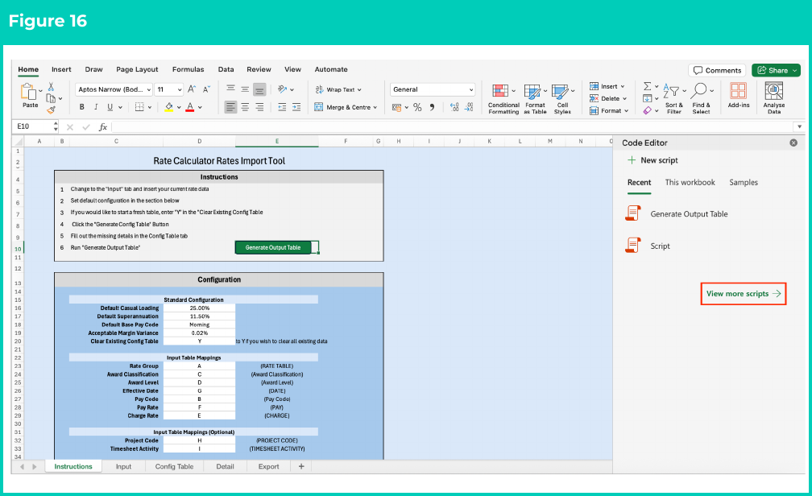
Task: Click the Copy icon
Action: pos(51,98)
